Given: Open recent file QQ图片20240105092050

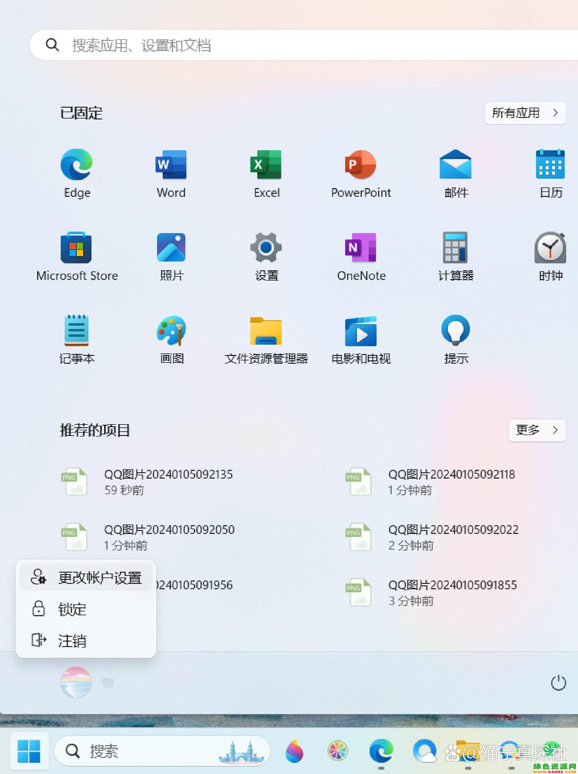Looking at the screenshot, I should [x=147, y=537].
